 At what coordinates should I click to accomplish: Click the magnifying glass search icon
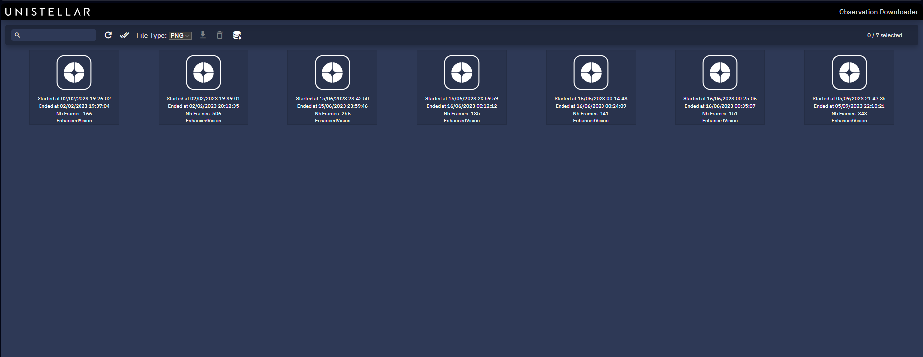click(x=17, y=35)
